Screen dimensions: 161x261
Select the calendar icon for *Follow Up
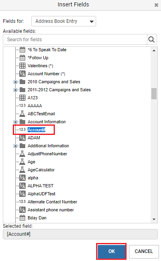coord(22,58)
